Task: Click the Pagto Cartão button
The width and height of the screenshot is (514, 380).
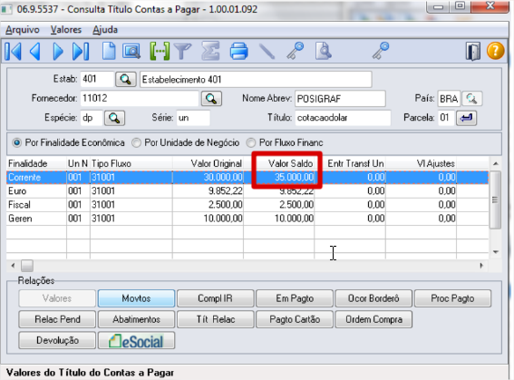Action: [295, 319]
